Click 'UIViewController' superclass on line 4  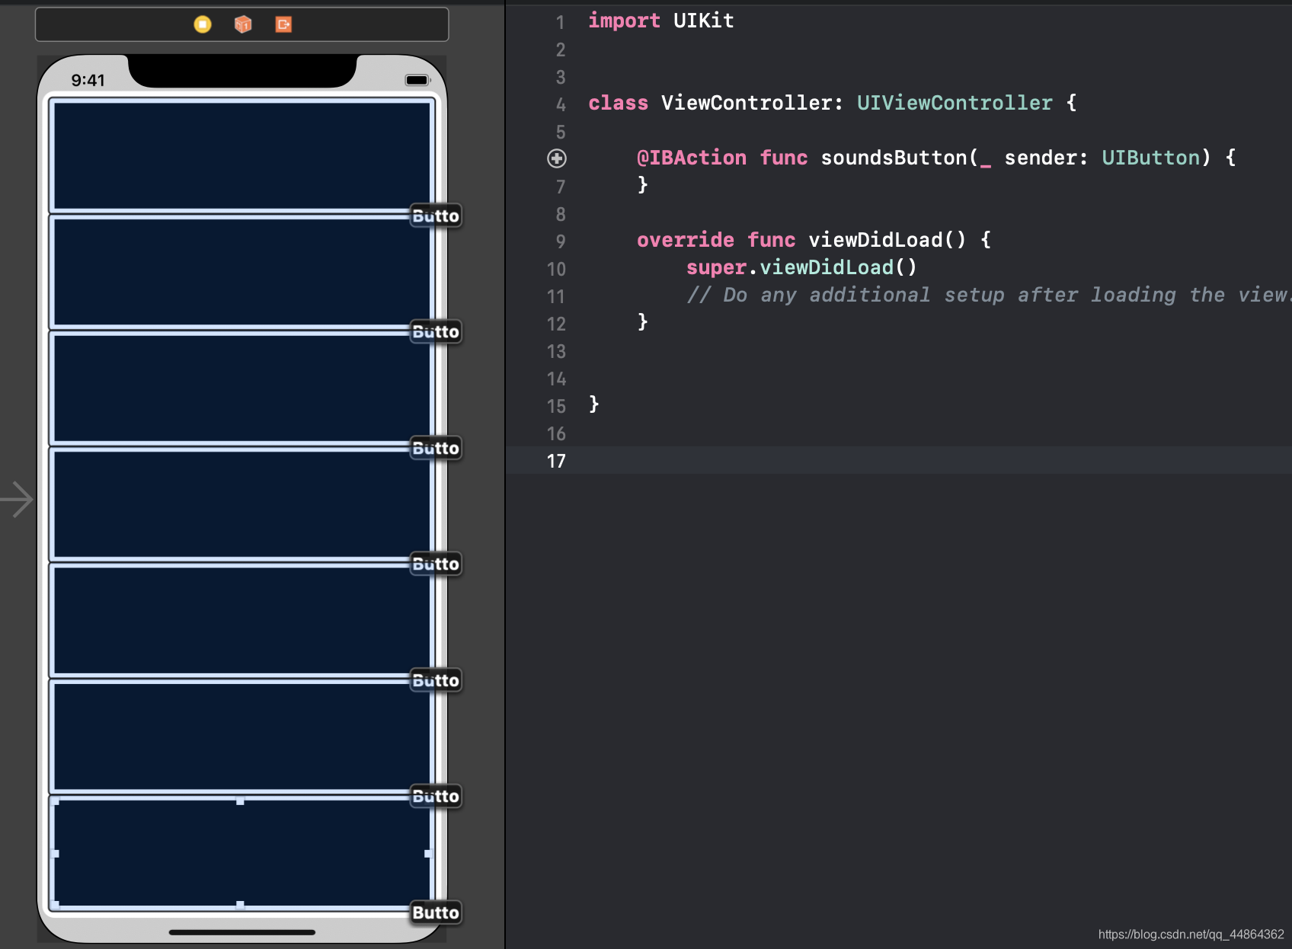pos(955,103)
